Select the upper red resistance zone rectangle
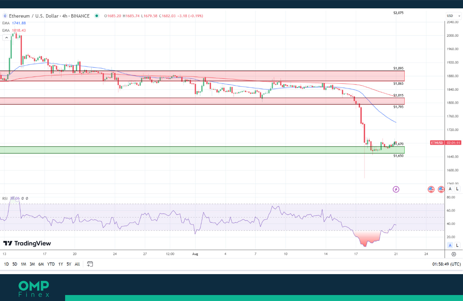This screenshot has width=463, height=301. click(202, 76)
